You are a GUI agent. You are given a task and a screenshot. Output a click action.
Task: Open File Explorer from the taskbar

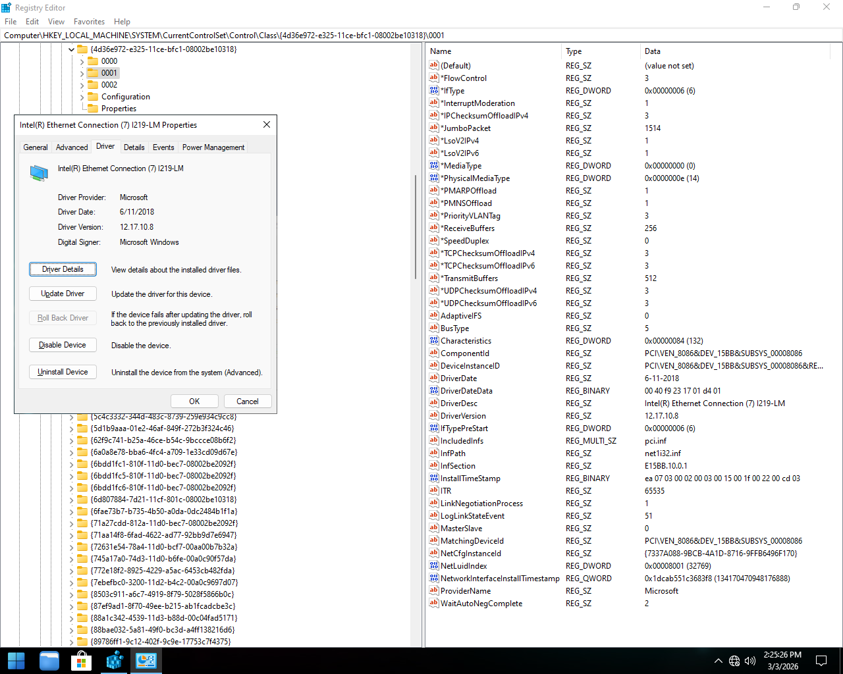coord(49,661)
